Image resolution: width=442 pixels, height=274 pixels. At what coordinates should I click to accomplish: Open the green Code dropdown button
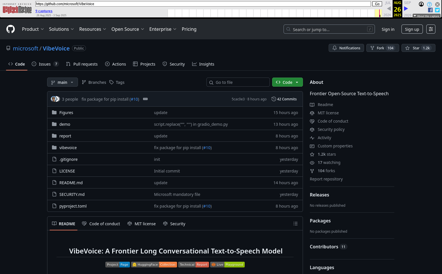tap(288, 82)
